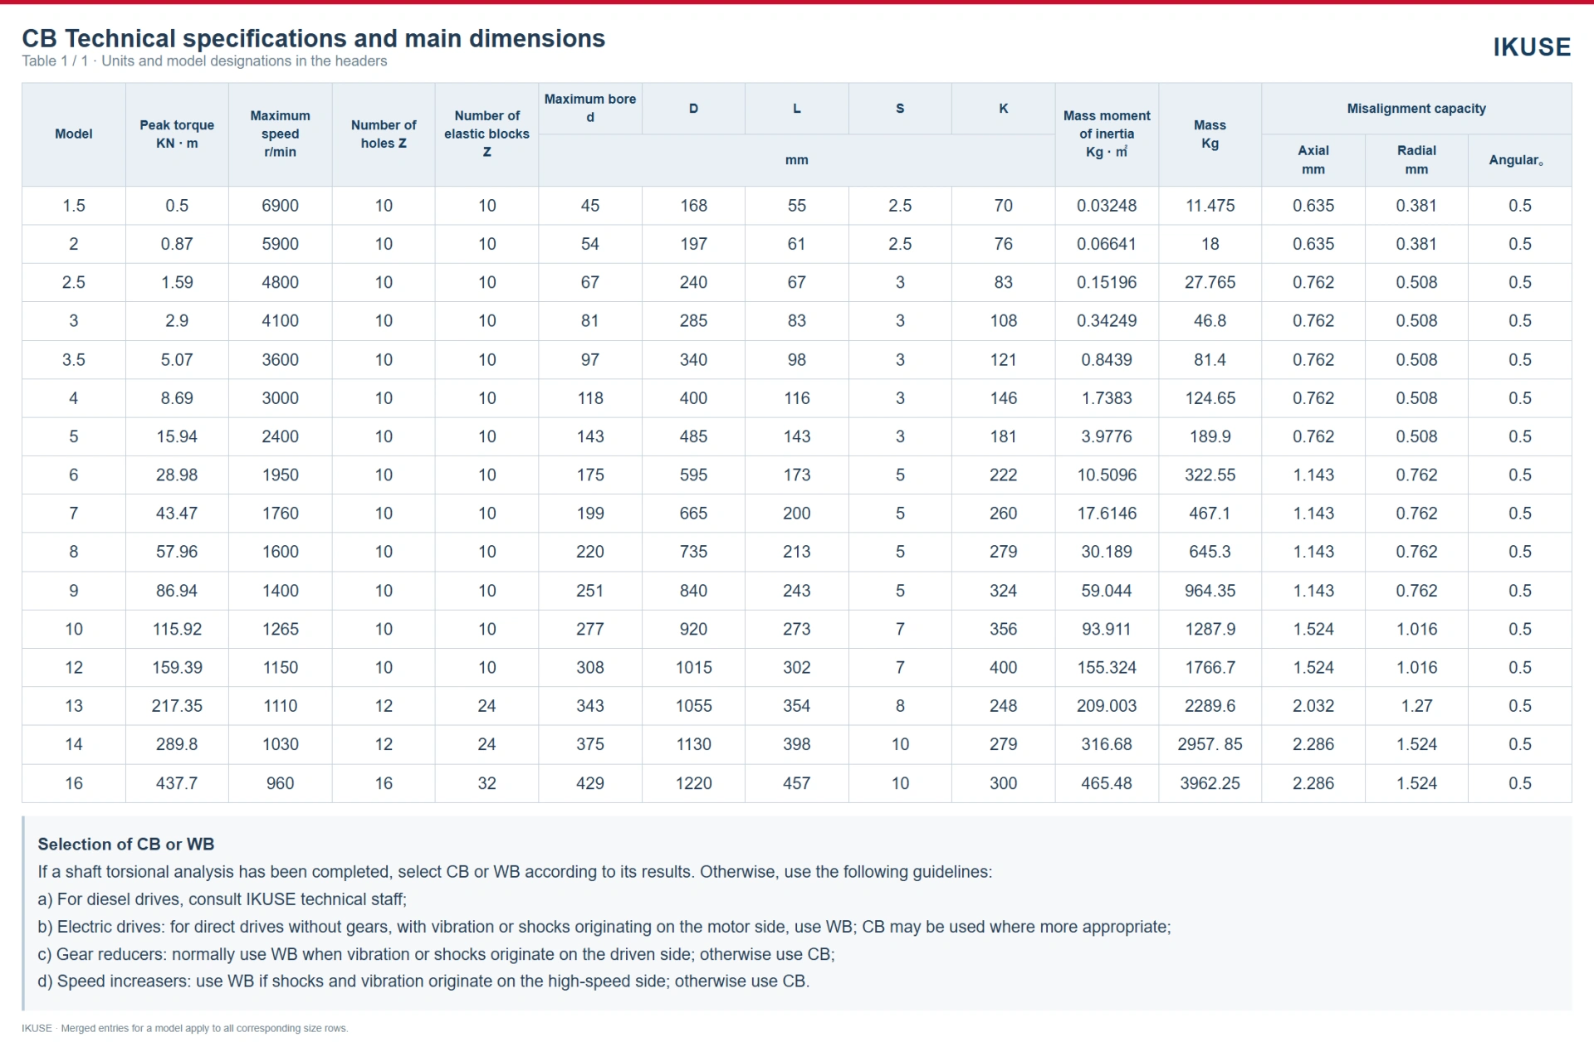
Task: Select peak torque value 0.87
Action: (177, 244)
